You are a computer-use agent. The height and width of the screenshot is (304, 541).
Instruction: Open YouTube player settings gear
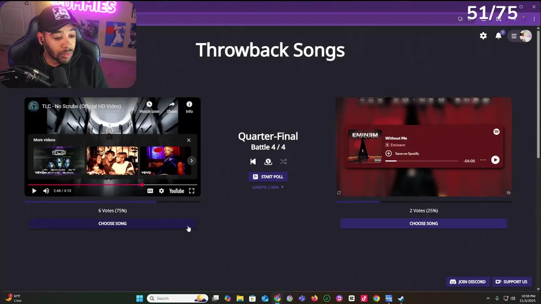[x=161, y=191]
